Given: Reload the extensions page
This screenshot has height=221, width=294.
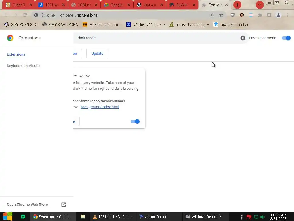Looking at the screenshot, I should [x=25, y=15].
